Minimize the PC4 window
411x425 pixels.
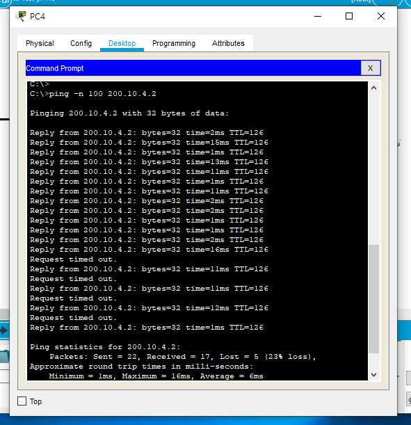(x=318, y=16)
